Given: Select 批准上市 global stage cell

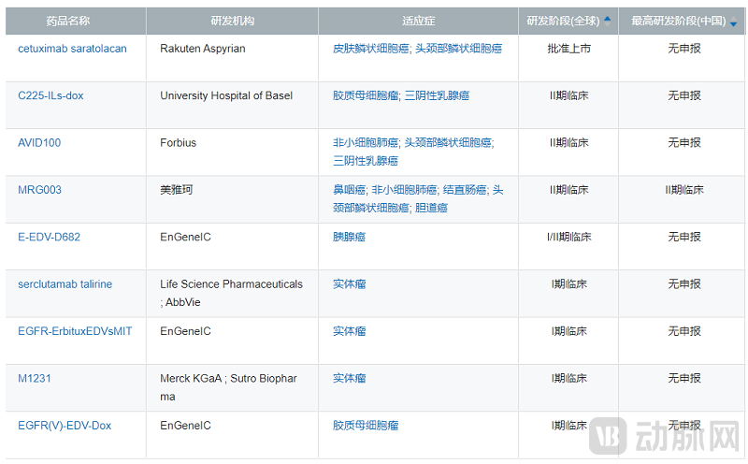Looking at the screenshot, I should [x=569, y=49].
